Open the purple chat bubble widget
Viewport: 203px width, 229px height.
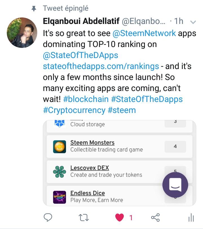point(175,185)
